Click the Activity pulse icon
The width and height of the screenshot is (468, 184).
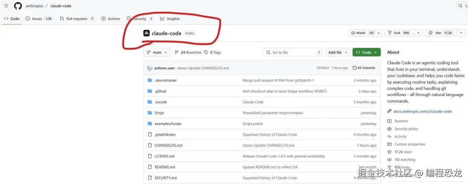point(389,137)
